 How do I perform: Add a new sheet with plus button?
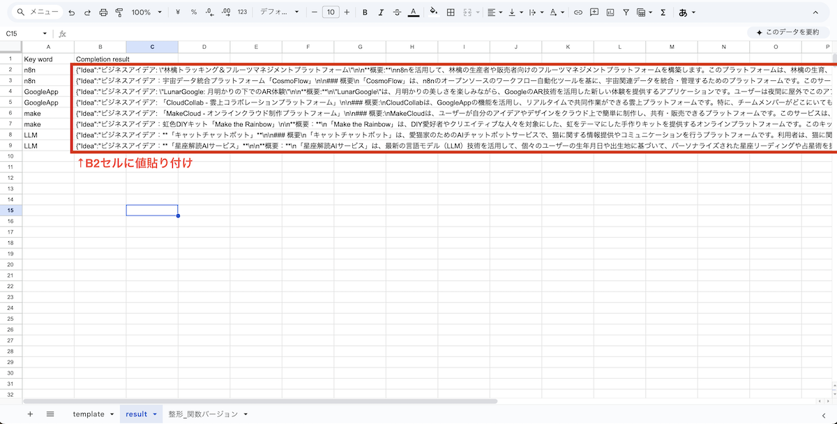coord(30,414)
